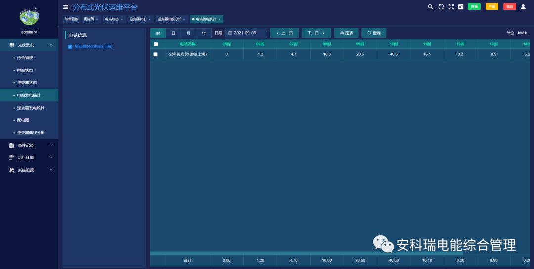Click the 光伏发电 solar panel icon
This screenshot has width=534, height=269.
(11, 45)
